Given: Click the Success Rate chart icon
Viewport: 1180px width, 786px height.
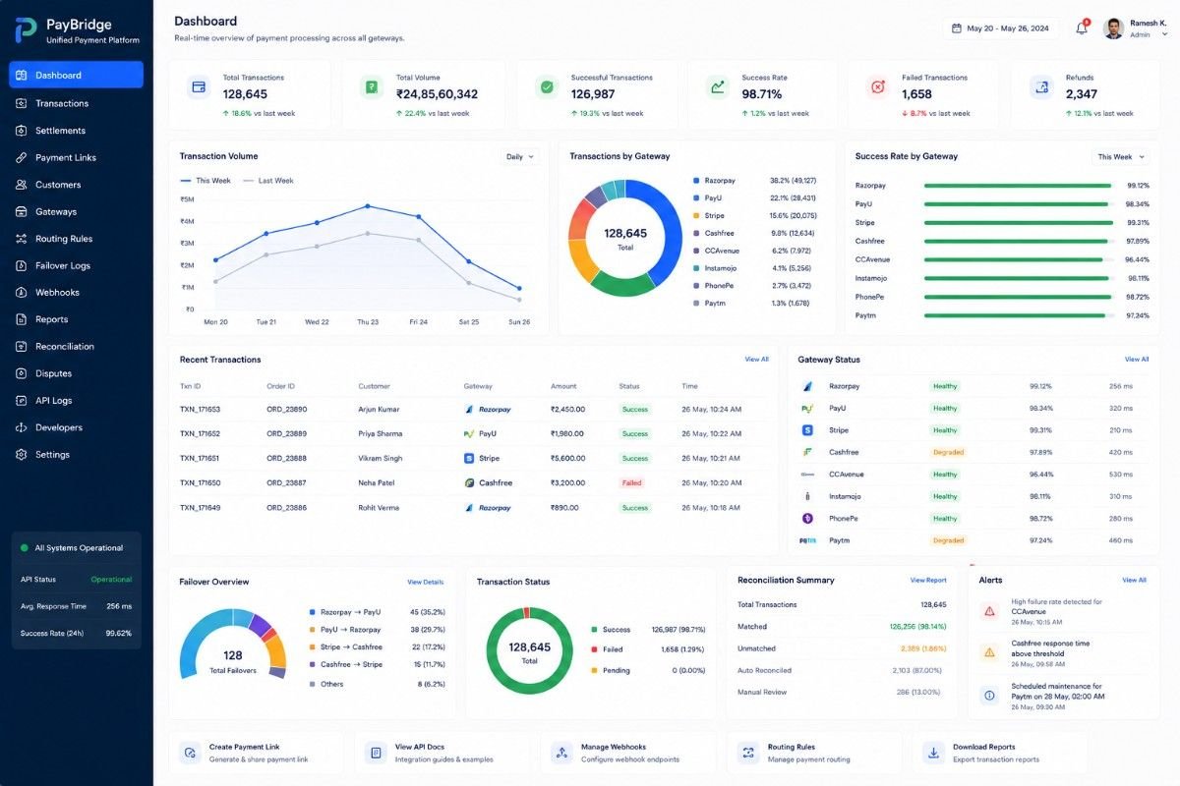Looking at the screenshot, I should click(718, 87).
